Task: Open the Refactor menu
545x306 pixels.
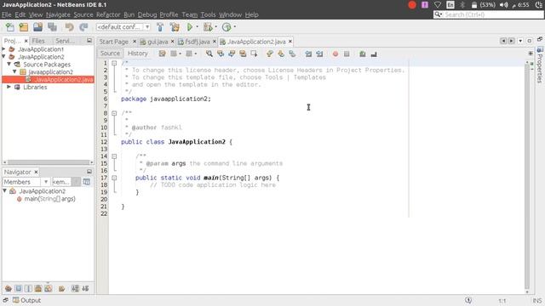Action: point(108,14)
